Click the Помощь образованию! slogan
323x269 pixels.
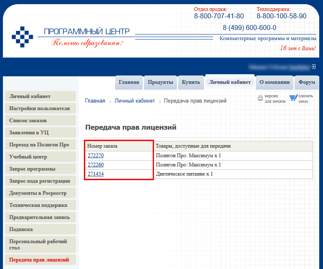pos(87,43)
